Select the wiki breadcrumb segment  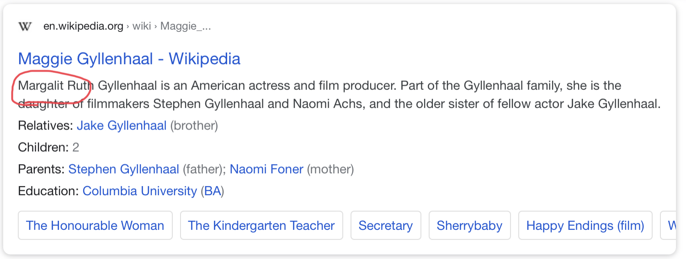pos(142,26)
